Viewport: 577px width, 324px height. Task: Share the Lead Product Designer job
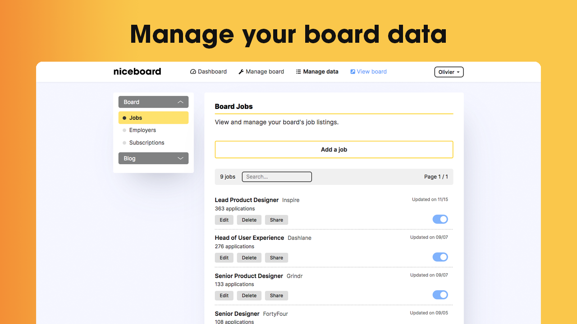(x=277, y=220)
